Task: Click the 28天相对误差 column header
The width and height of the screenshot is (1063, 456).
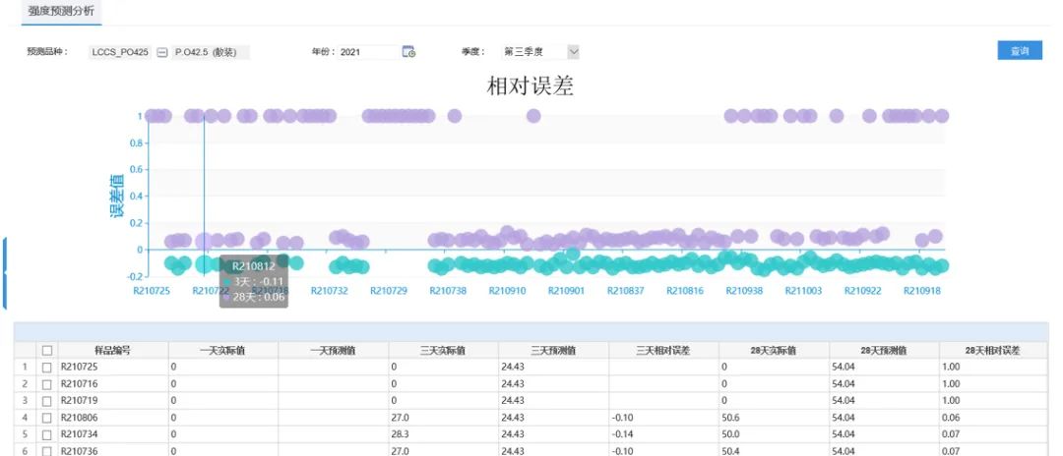Action: tap(992, 350)
